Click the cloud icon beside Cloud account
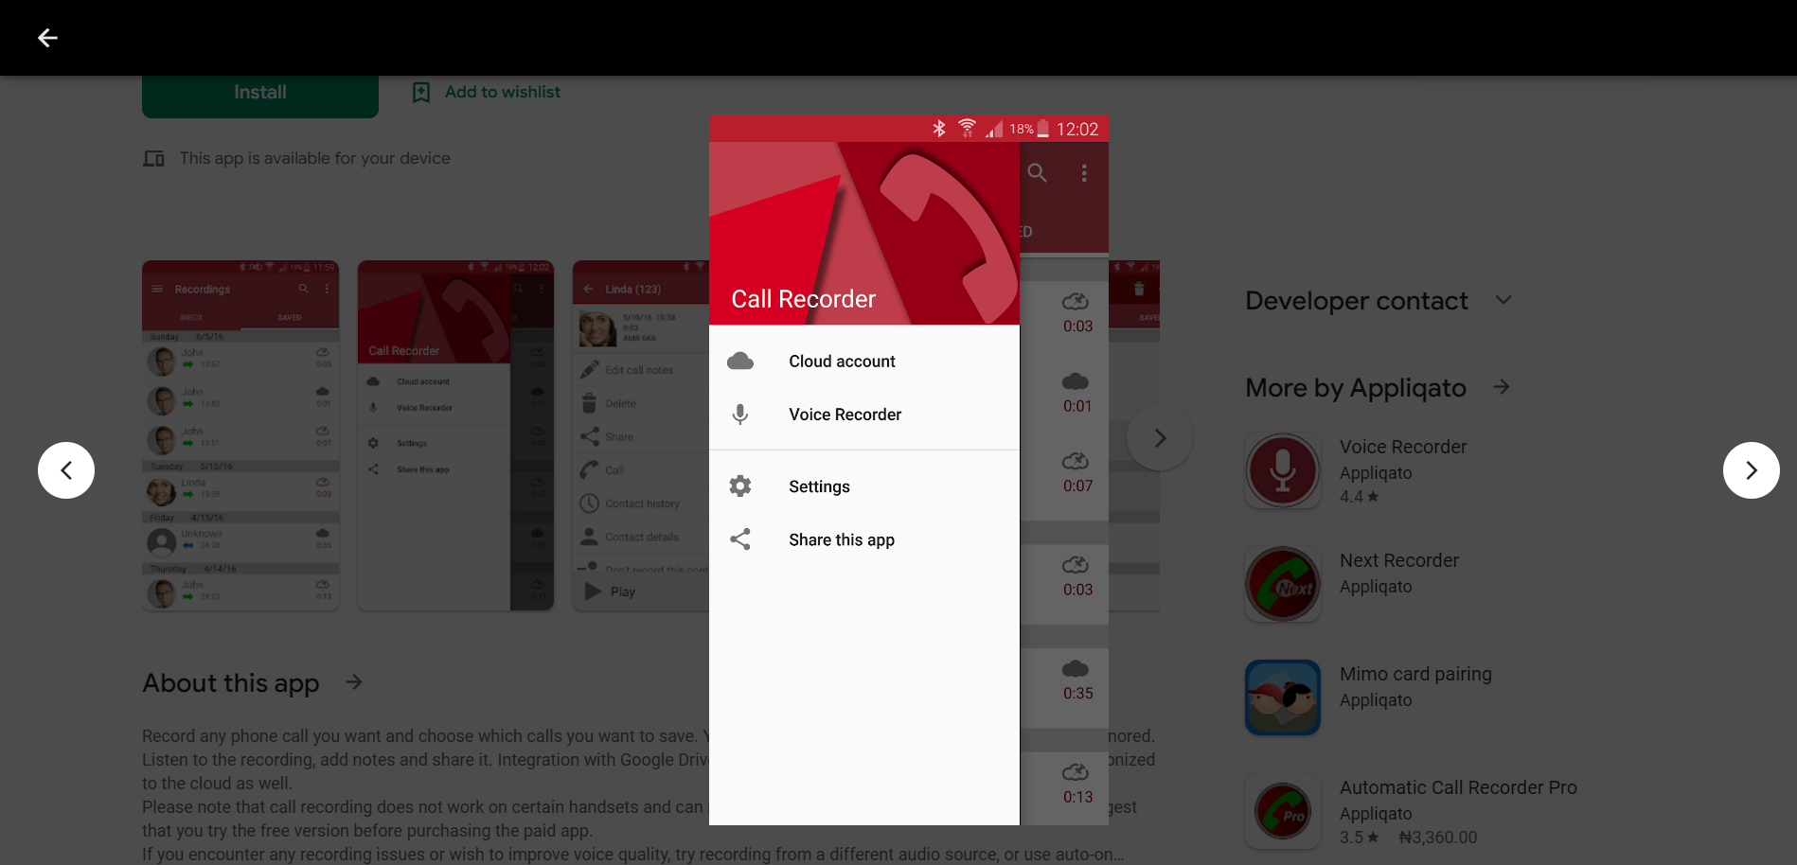The width and height of the screenshot is (1797, 865). (740, 362)
